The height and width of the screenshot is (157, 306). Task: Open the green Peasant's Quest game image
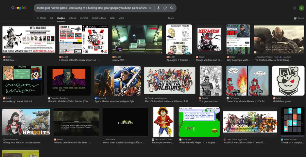[199, 122]
